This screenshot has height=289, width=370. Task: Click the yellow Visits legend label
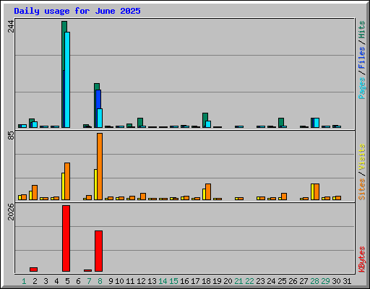362,157
